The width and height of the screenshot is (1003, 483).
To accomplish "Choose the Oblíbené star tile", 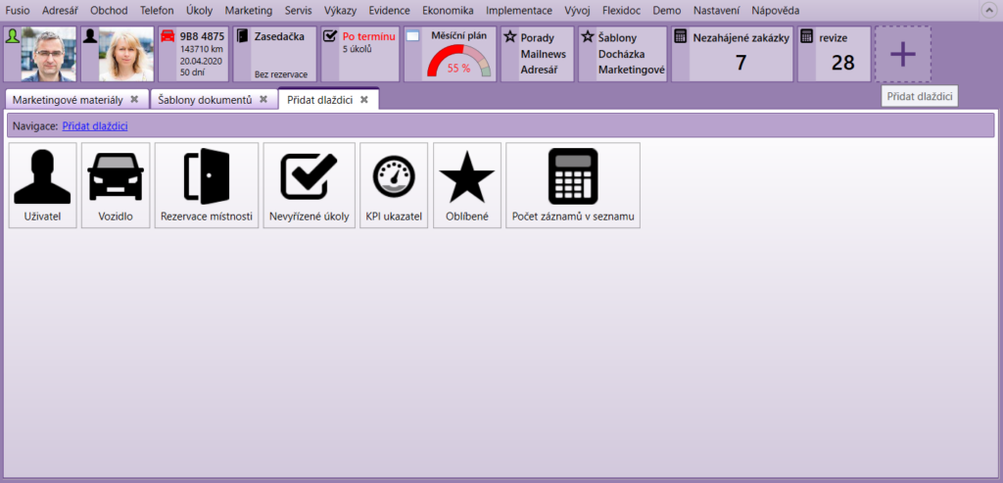I will pyautogui.click(x=467, y=185).
